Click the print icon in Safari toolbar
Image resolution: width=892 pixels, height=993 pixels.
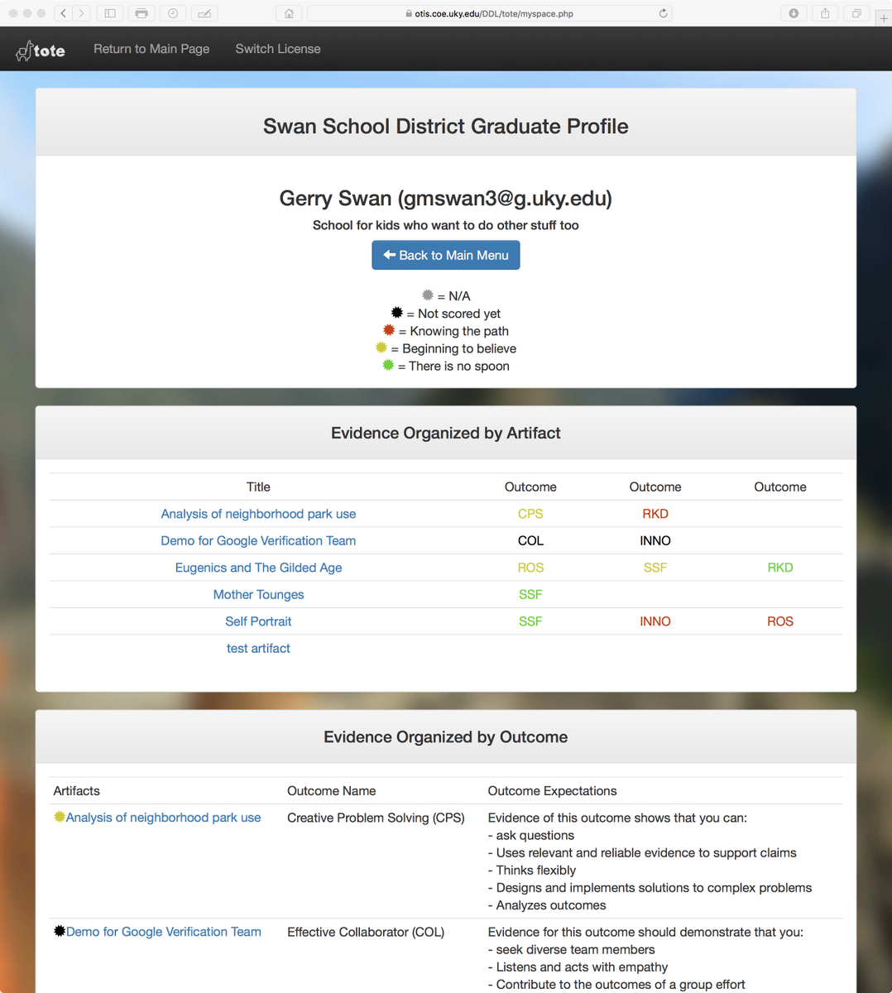[x=141, y=13]
